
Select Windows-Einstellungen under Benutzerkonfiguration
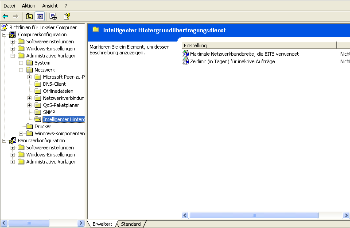tap(51, 155)
